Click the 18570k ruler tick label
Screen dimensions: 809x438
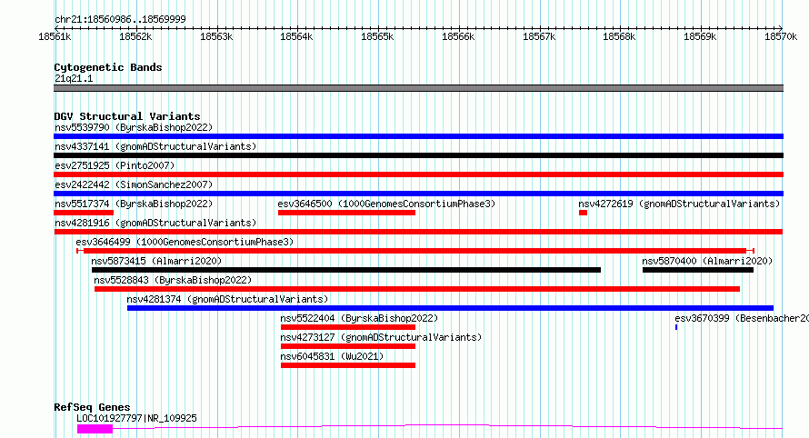(x=781, y=36)
